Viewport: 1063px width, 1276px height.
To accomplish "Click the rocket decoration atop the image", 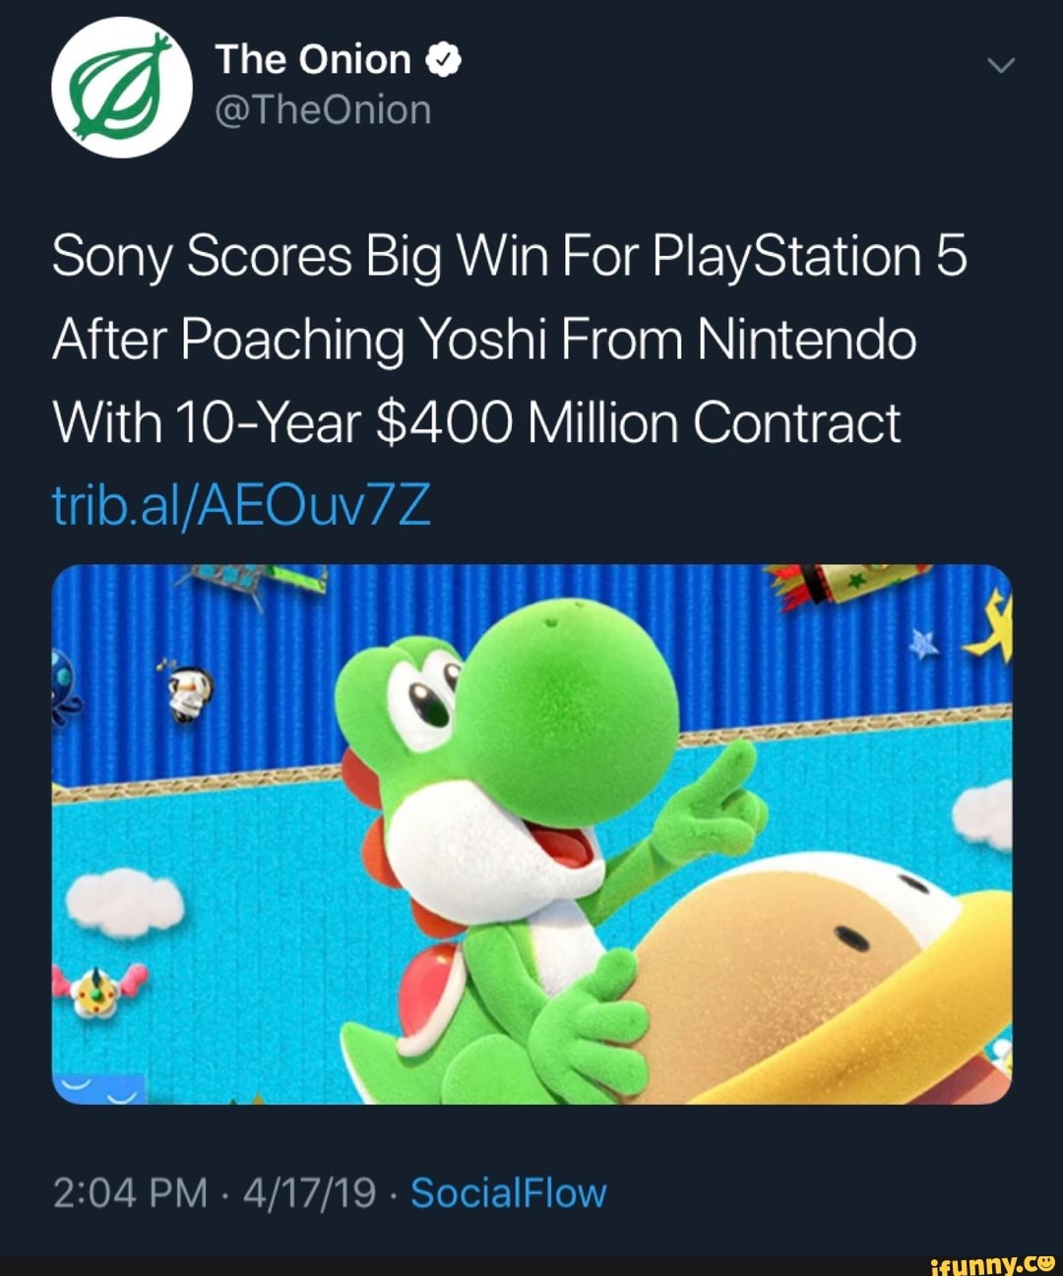I will [846, 581].
